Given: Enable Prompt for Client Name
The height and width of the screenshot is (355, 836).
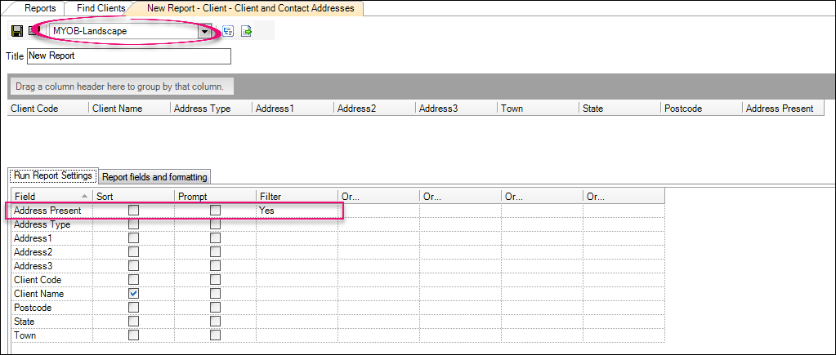Looking at the screenshot, I should [x=215, y=294].
